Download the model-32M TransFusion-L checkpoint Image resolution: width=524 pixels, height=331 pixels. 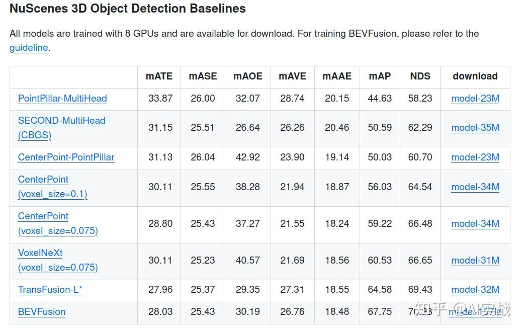point(475,290)
